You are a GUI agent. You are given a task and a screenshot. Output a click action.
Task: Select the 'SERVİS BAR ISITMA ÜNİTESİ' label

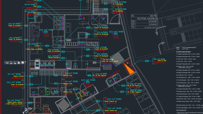pos(110,61)
